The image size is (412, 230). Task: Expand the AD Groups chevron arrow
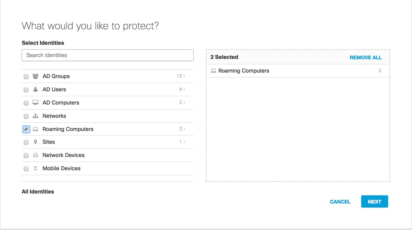[x=184, y=76]
